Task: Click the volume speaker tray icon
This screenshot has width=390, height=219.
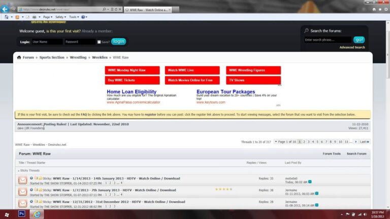Action: point(365,214)
